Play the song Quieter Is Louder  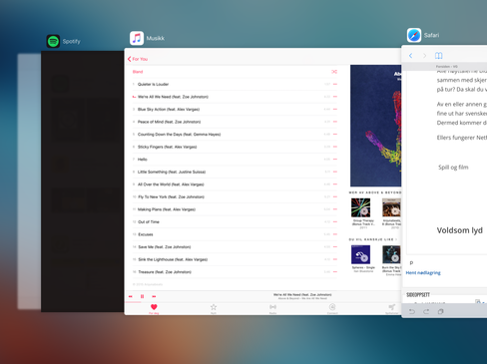(x=236, y=84)
